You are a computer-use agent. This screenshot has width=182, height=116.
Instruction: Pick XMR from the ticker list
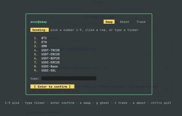point(40,46)
